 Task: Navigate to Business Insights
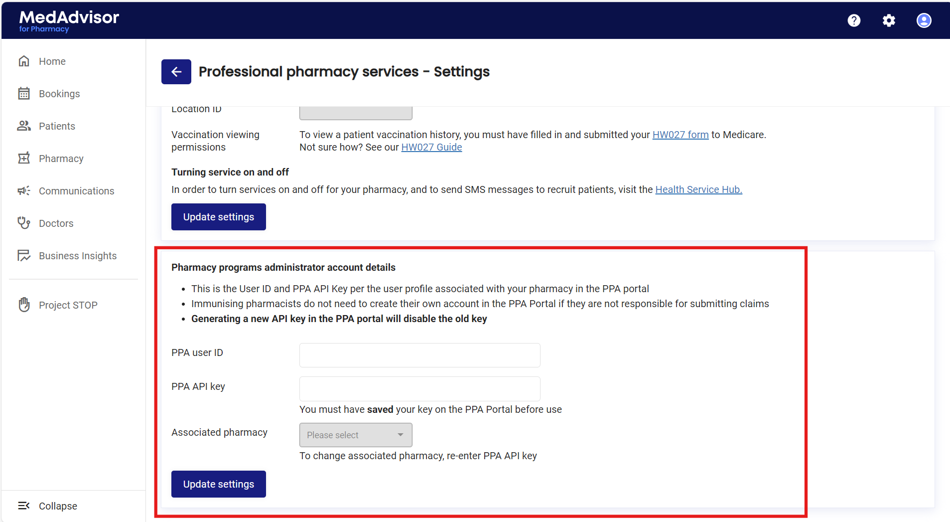[77, 256]
